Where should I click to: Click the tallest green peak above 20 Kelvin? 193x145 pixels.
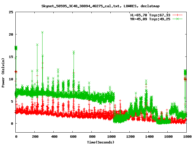pyautogui.click(x=42, y=32)
